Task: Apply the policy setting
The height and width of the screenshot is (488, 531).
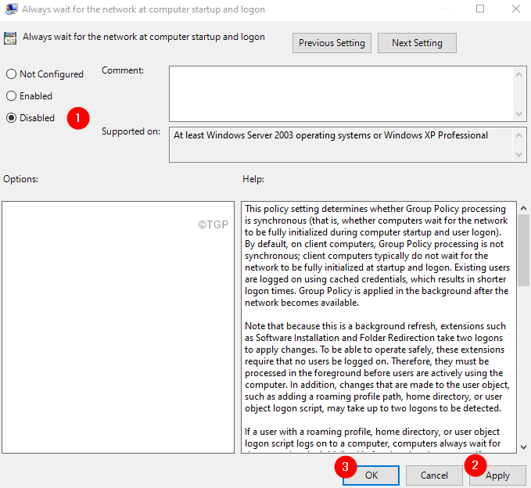Action: coord(497,475)
